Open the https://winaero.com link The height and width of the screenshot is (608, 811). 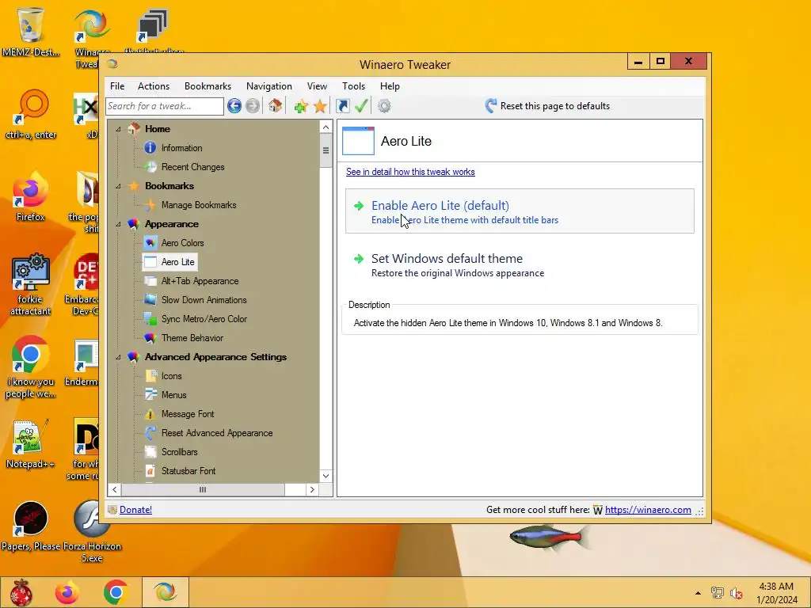648,510
